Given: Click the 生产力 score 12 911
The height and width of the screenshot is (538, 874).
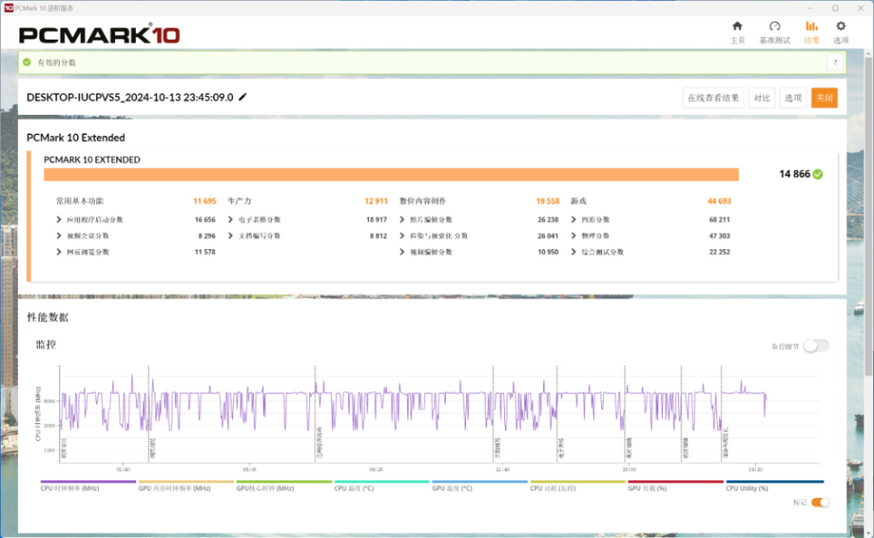Looking at the screenshot, I should [375, 201].
